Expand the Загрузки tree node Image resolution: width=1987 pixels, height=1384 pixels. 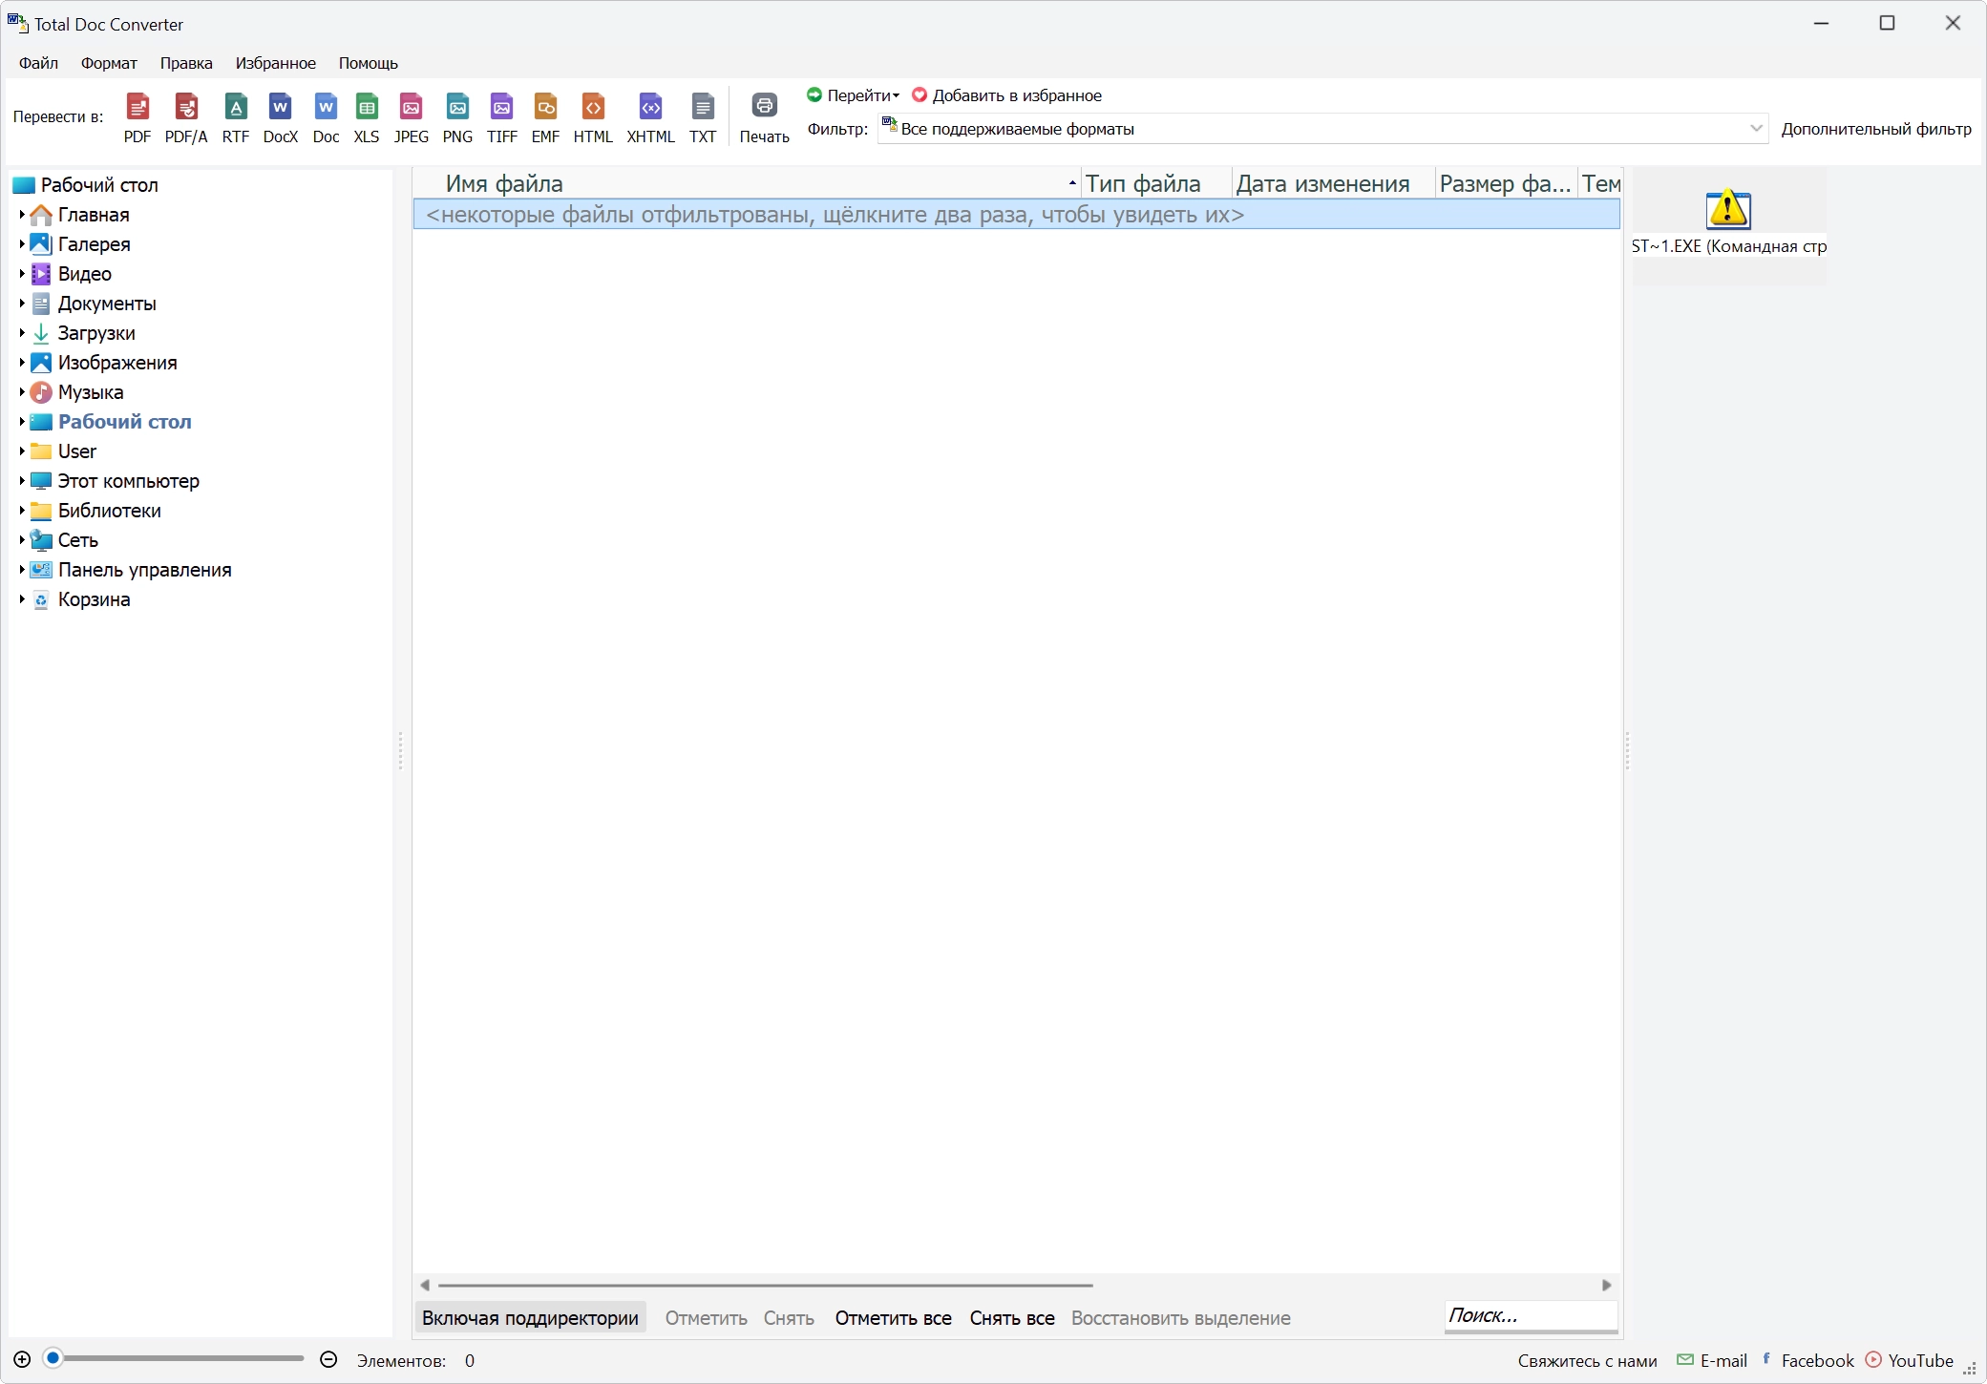click(x=22, y=333)
